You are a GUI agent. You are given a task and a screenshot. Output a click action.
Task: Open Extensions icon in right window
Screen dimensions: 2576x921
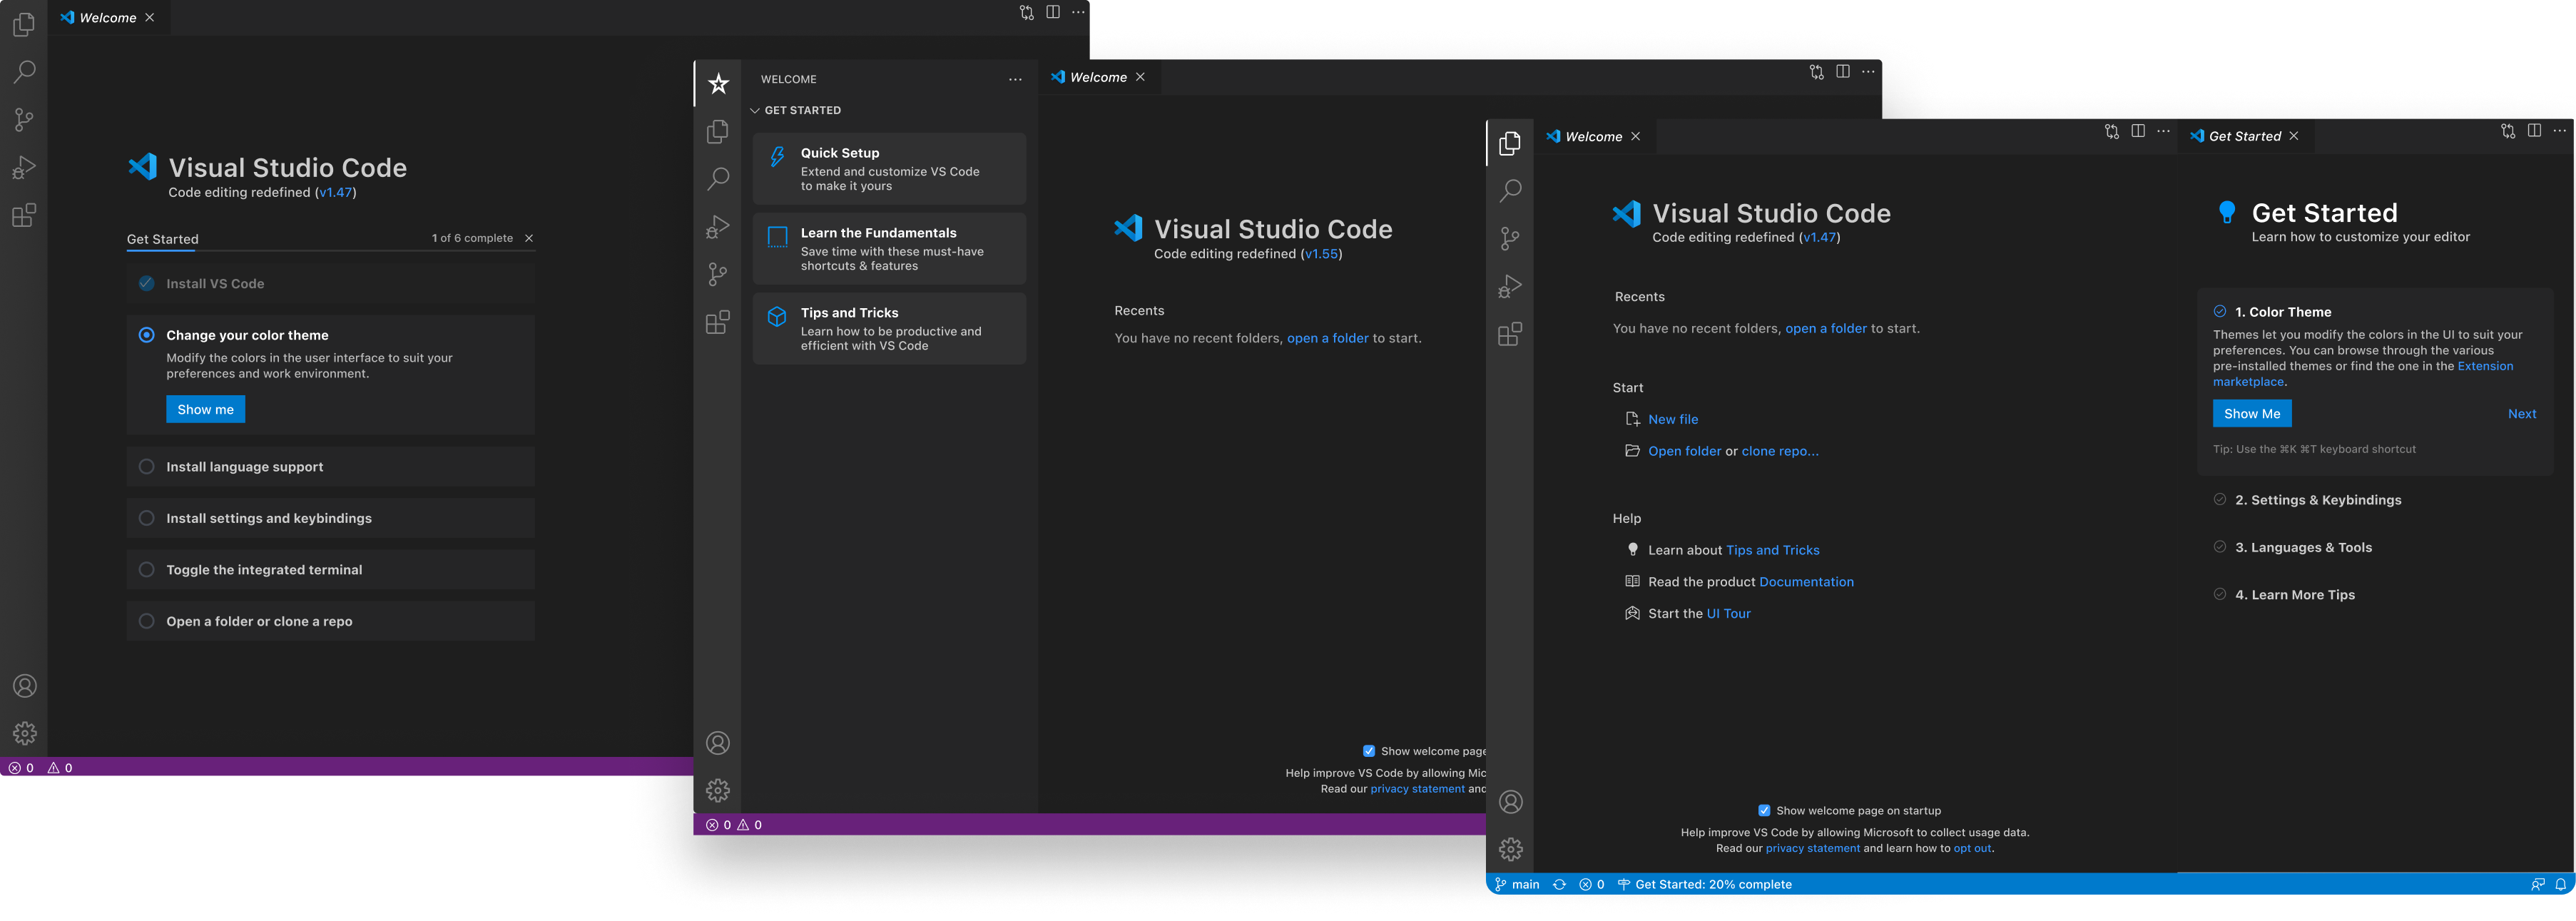1510,334
